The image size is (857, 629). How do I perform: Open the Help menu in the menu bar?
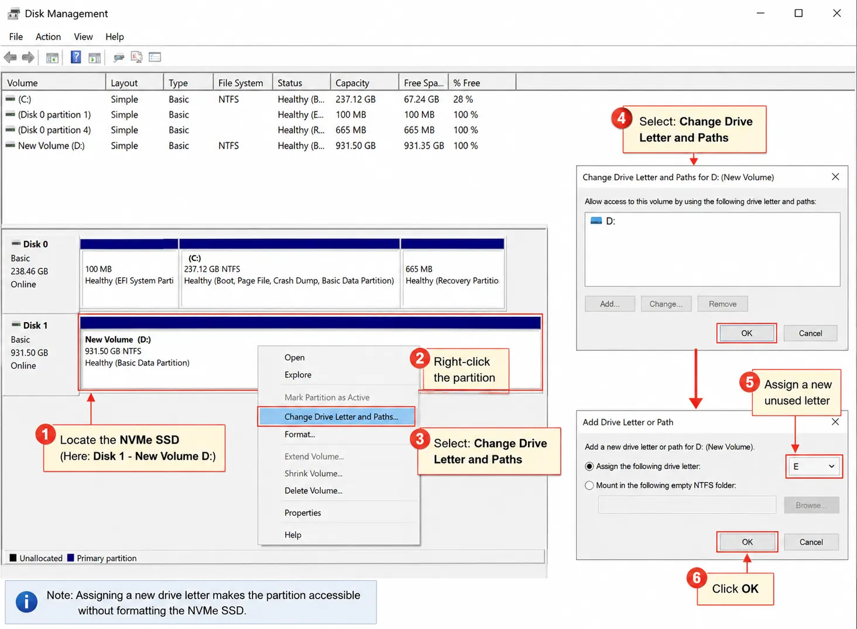point(115,36)
